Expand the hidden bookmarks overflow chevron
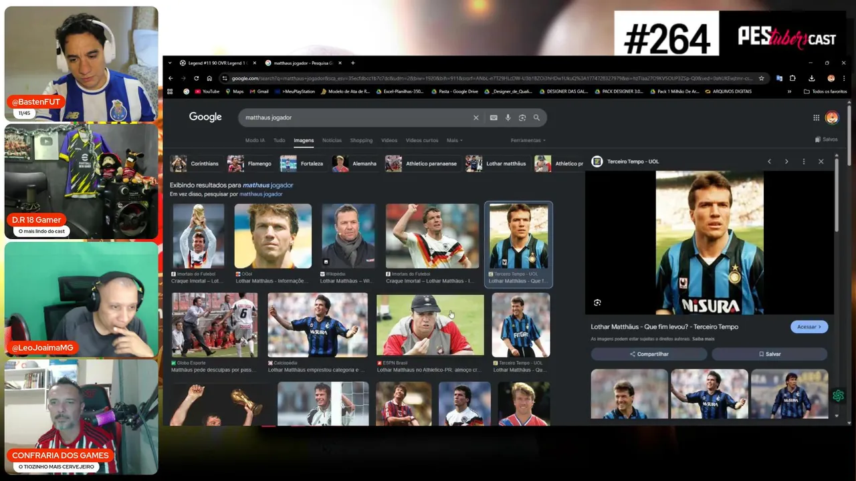 point(789,92)
